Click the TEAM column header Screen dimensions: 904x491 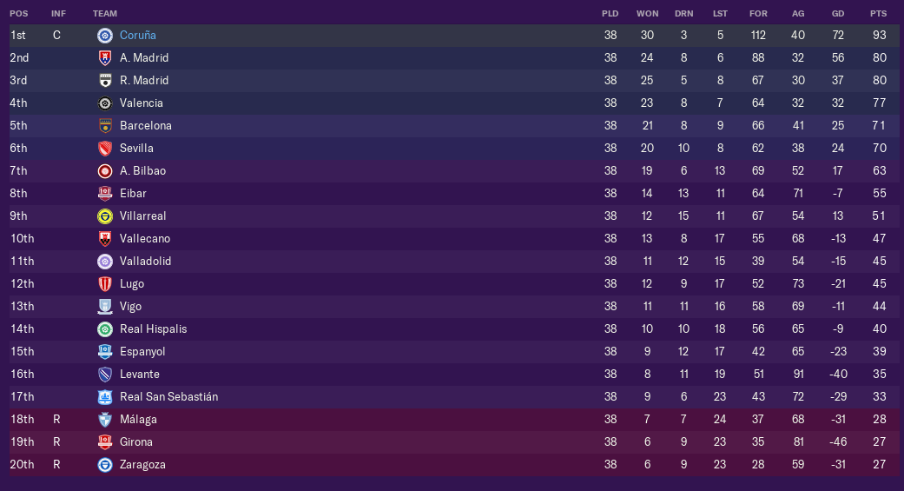(105, 14)
